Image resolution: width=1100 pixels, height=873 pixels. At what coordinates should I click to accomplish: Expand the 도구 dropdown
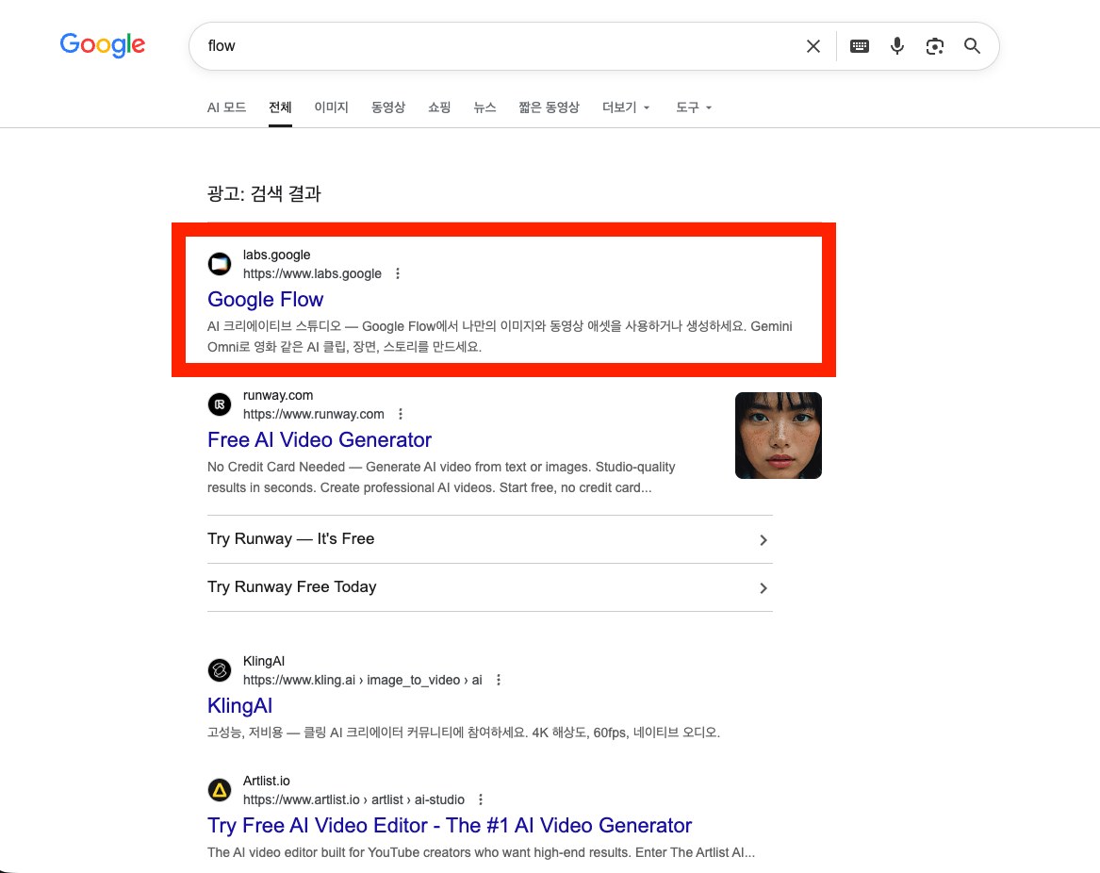click(694, 107)
